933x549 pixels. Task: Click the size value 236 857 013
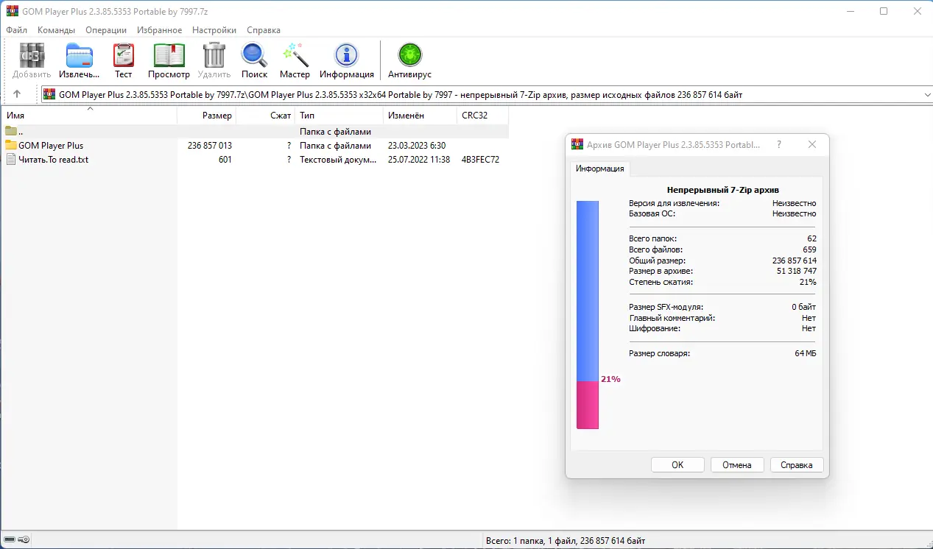[x=210, y=146]
